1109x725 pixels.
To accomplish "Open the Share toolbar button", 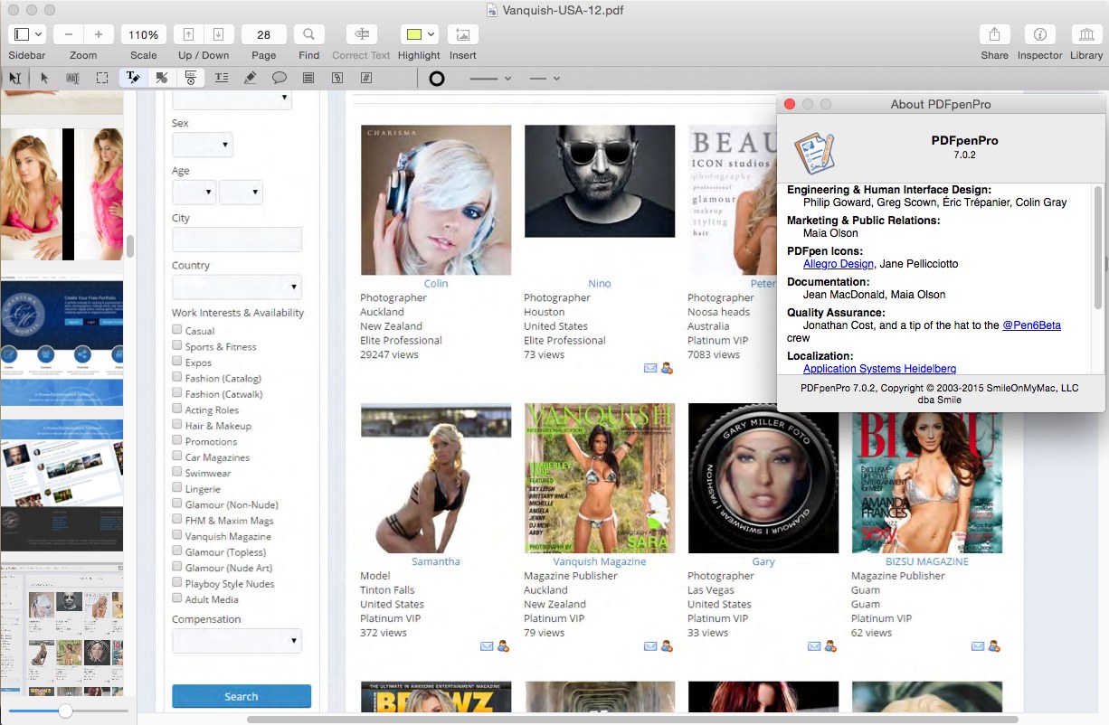I will pos(994,34).
